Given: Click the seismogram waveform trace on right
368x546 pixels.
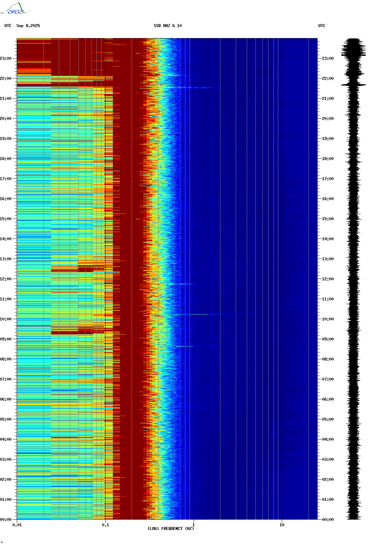Looking at the screenshot, I should coord(354,279).
